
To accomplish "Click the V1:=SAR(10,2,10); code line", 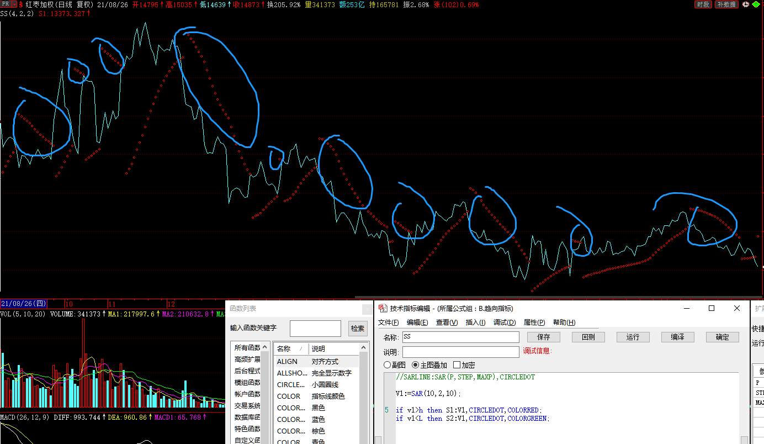I will coord(428,394).
